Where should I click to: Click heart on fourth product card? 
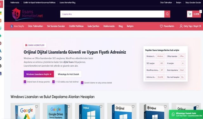pos(133,107)
